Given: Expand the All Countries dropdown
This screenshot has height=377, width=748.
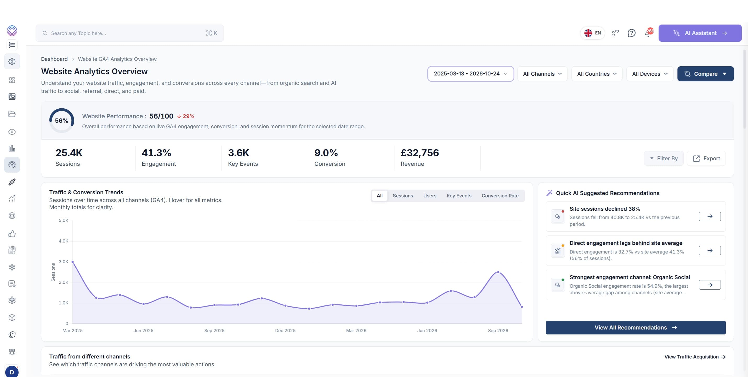Looking at the screenshot, I should click(x=597, y=74).
